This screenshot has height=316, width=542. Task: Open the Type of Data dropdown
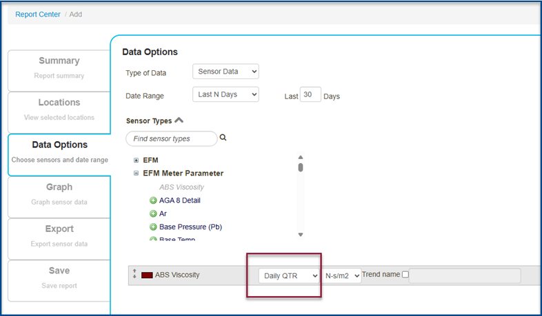click(x=225, y=72)
